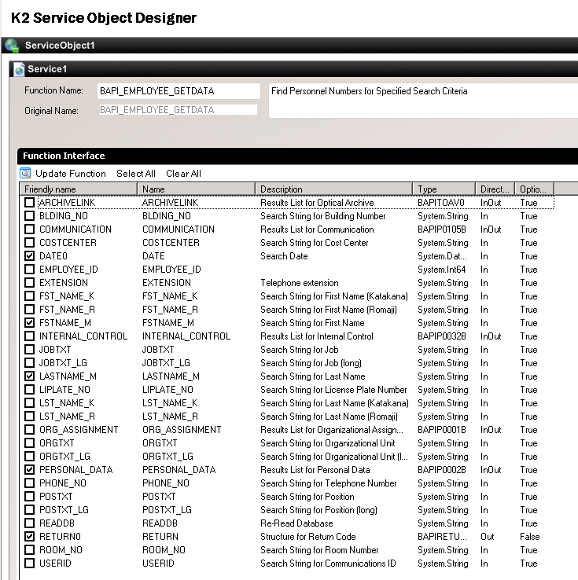Click ORGTXT_LG name column cell
This screenshot has width=578, height=580.
pyautogui.click(x=168, y=456)
